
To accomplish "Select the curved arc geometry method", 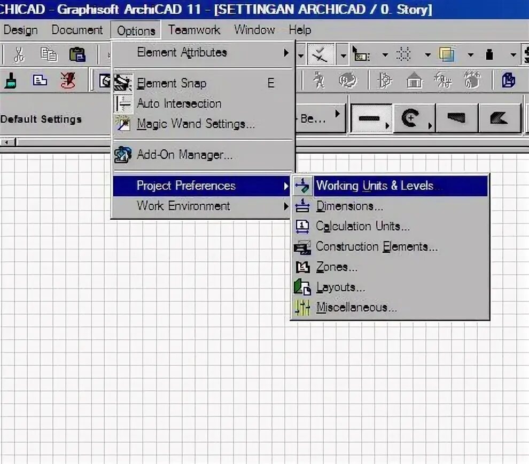I will pos(414,118).
